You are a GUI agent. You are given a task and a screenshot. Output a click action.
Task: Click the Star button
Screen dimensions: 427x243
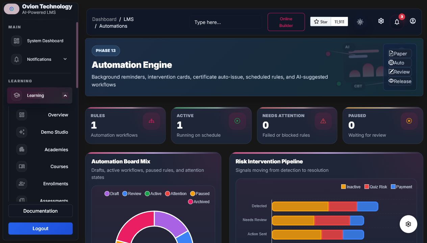pyautogui.click(x=321, y=22)
